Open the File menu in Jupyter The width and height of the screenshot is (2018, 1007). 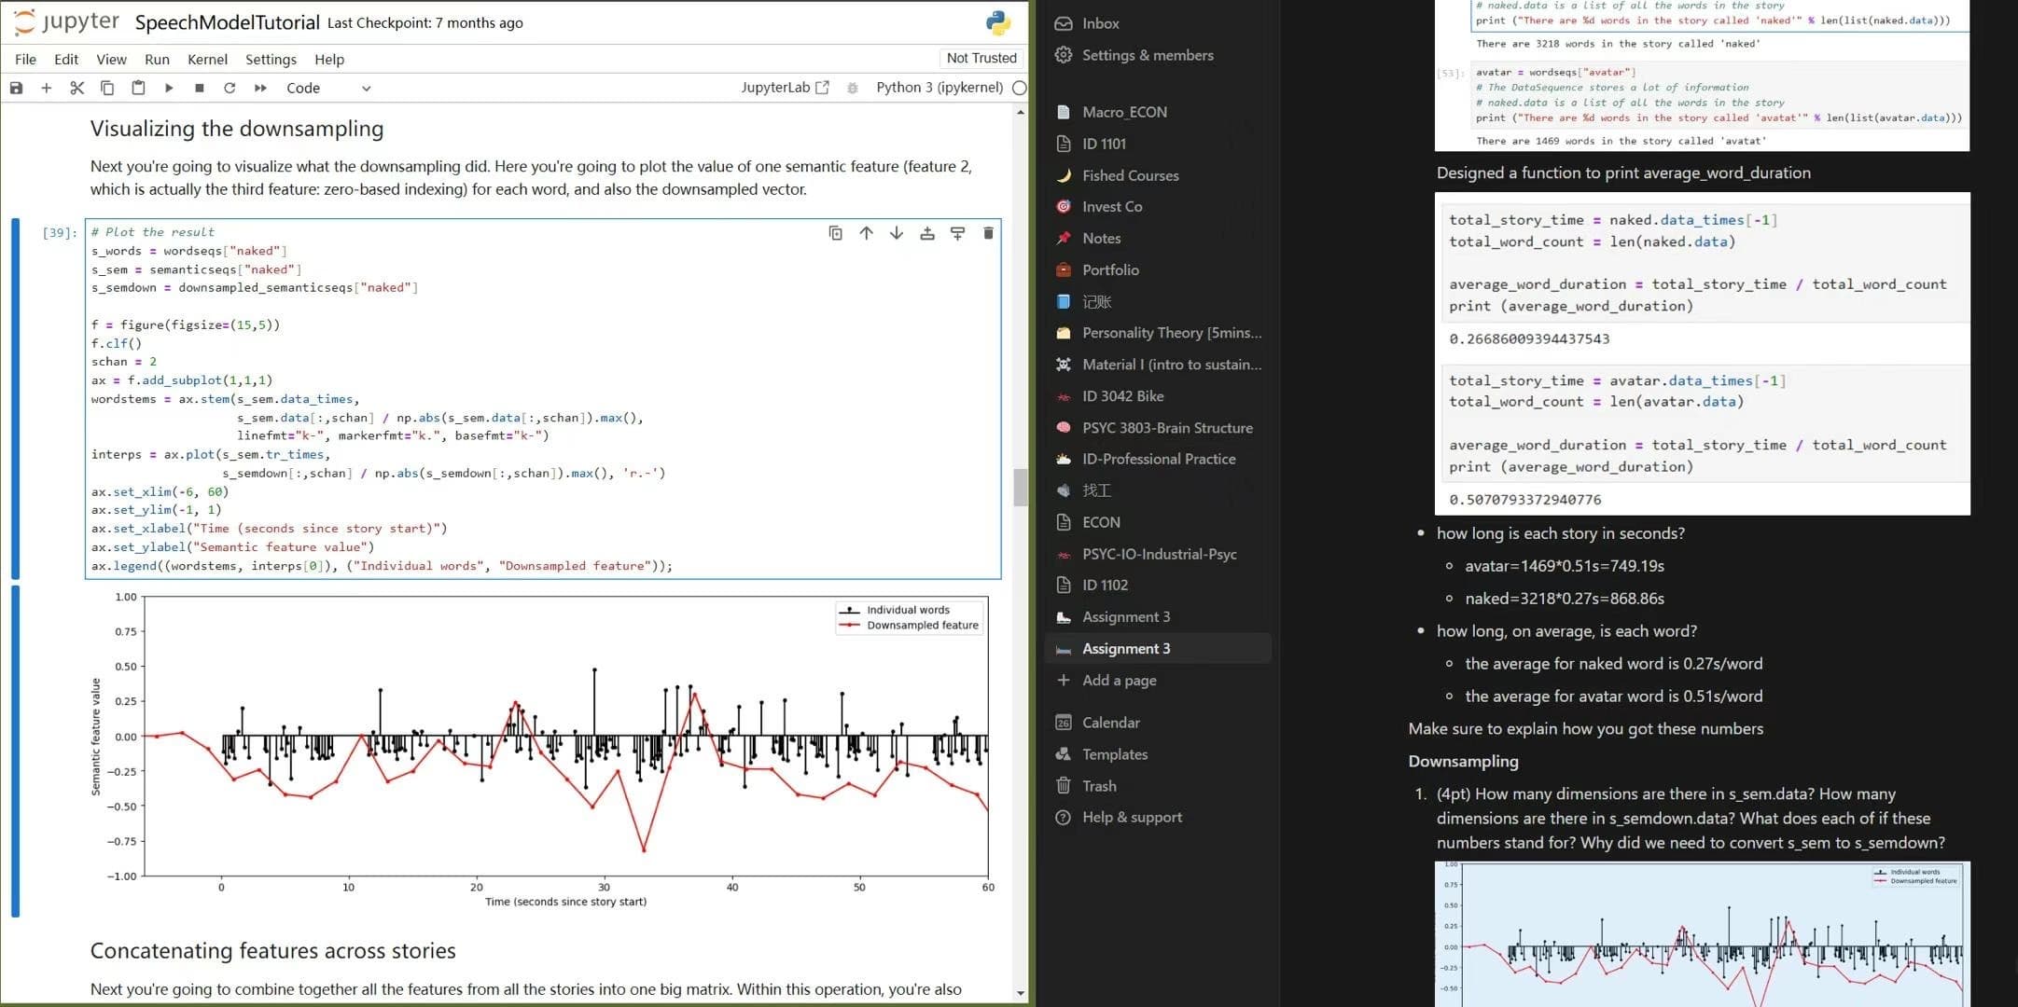click(x=26, y=59)
